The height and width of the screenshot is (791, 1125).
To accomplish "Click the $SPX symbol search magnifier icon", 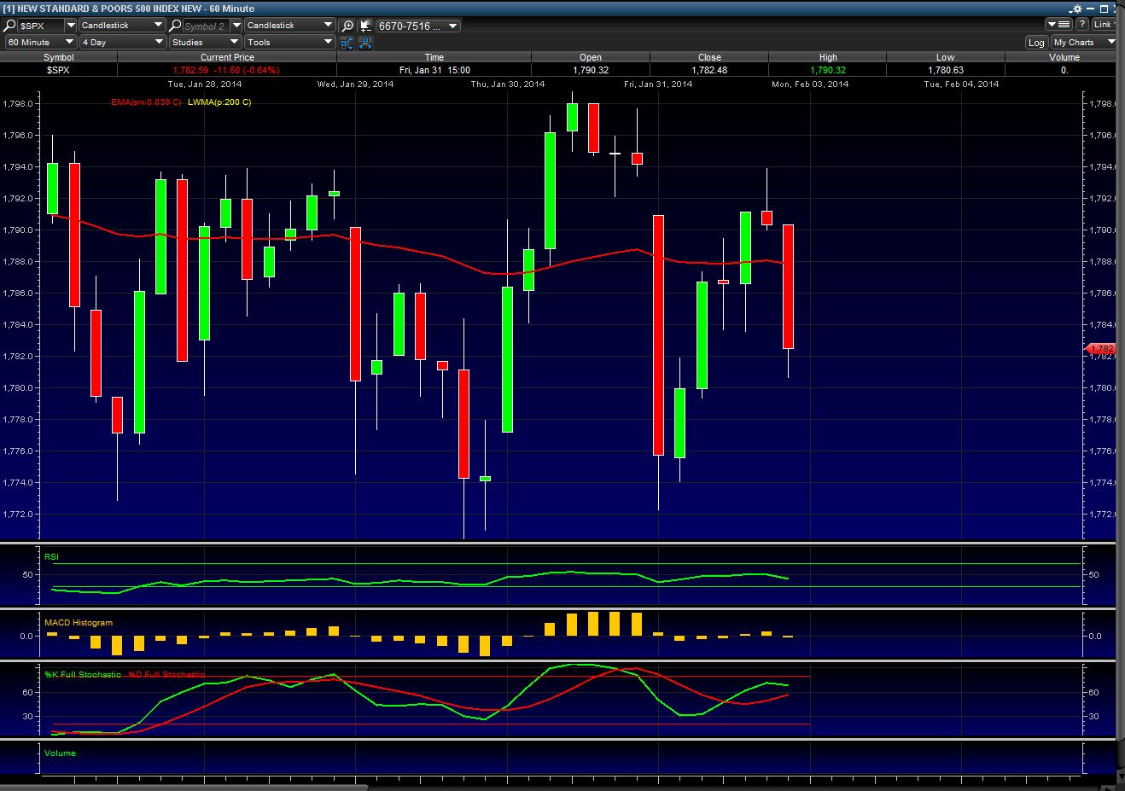I will (11, 26).
